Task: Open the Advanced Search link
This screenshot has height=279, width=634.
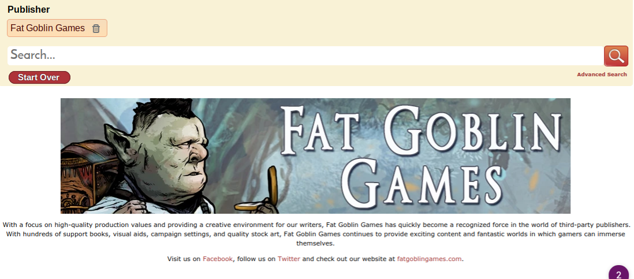Action: pyautogui.click(x=602, y=75)
